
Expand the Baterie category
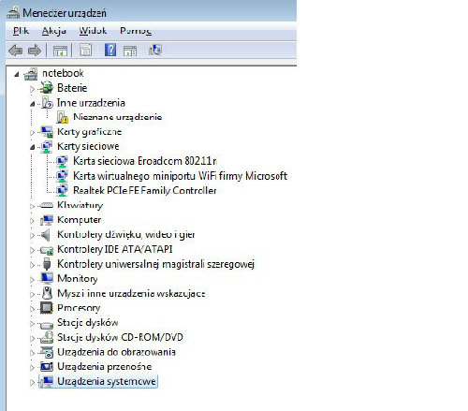click(32, 89)
